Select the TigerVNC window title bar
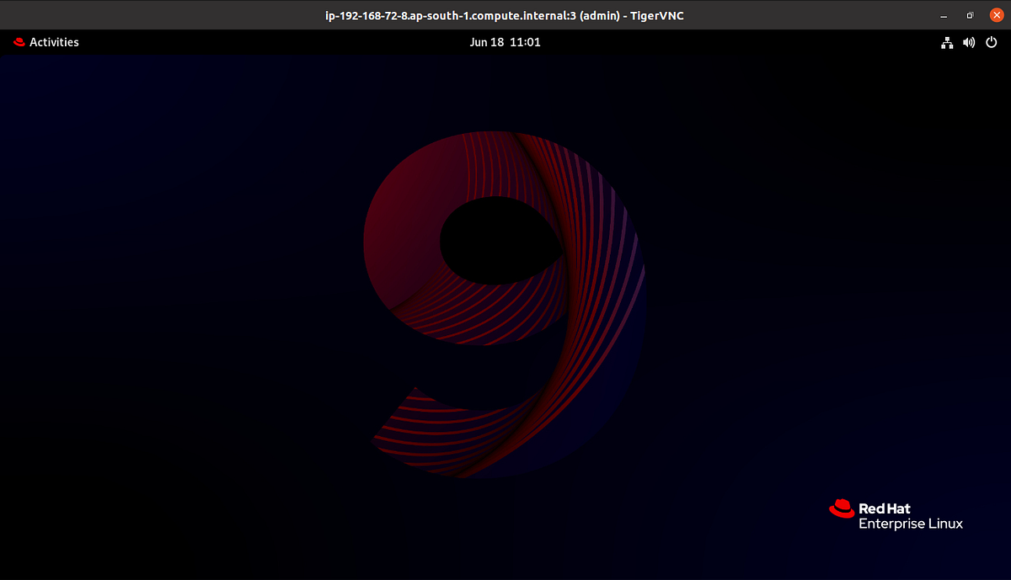 click(x=505, y=15)
